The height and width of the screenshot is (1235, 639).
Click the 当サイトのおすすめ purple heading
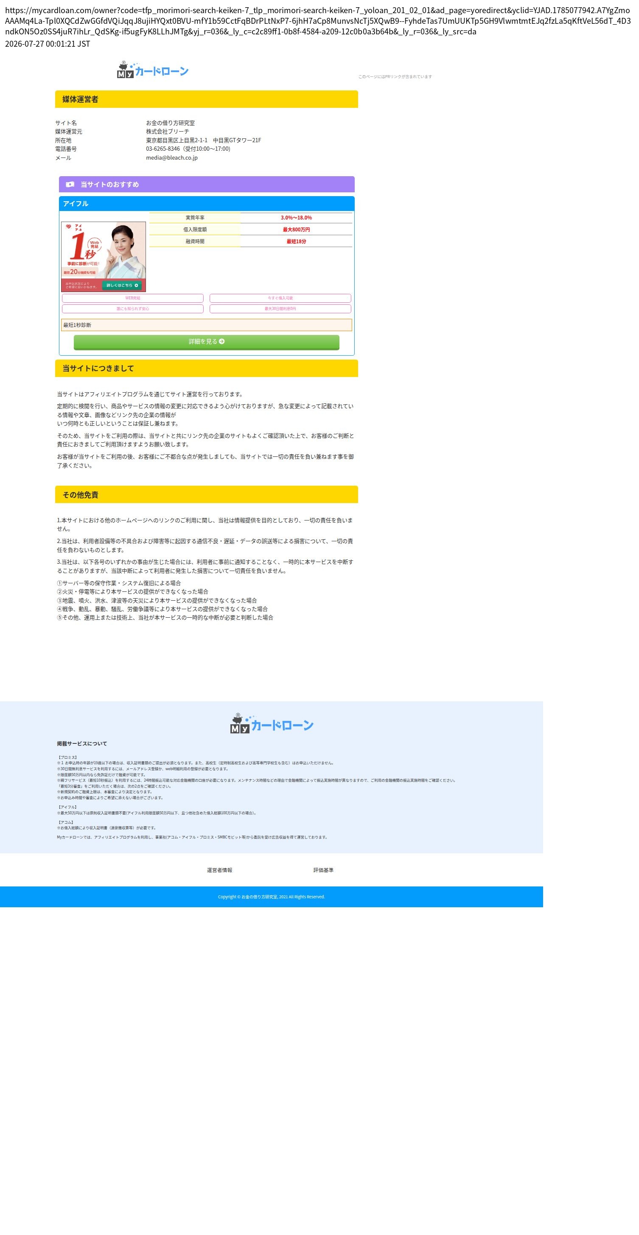(x=207, y=184)
